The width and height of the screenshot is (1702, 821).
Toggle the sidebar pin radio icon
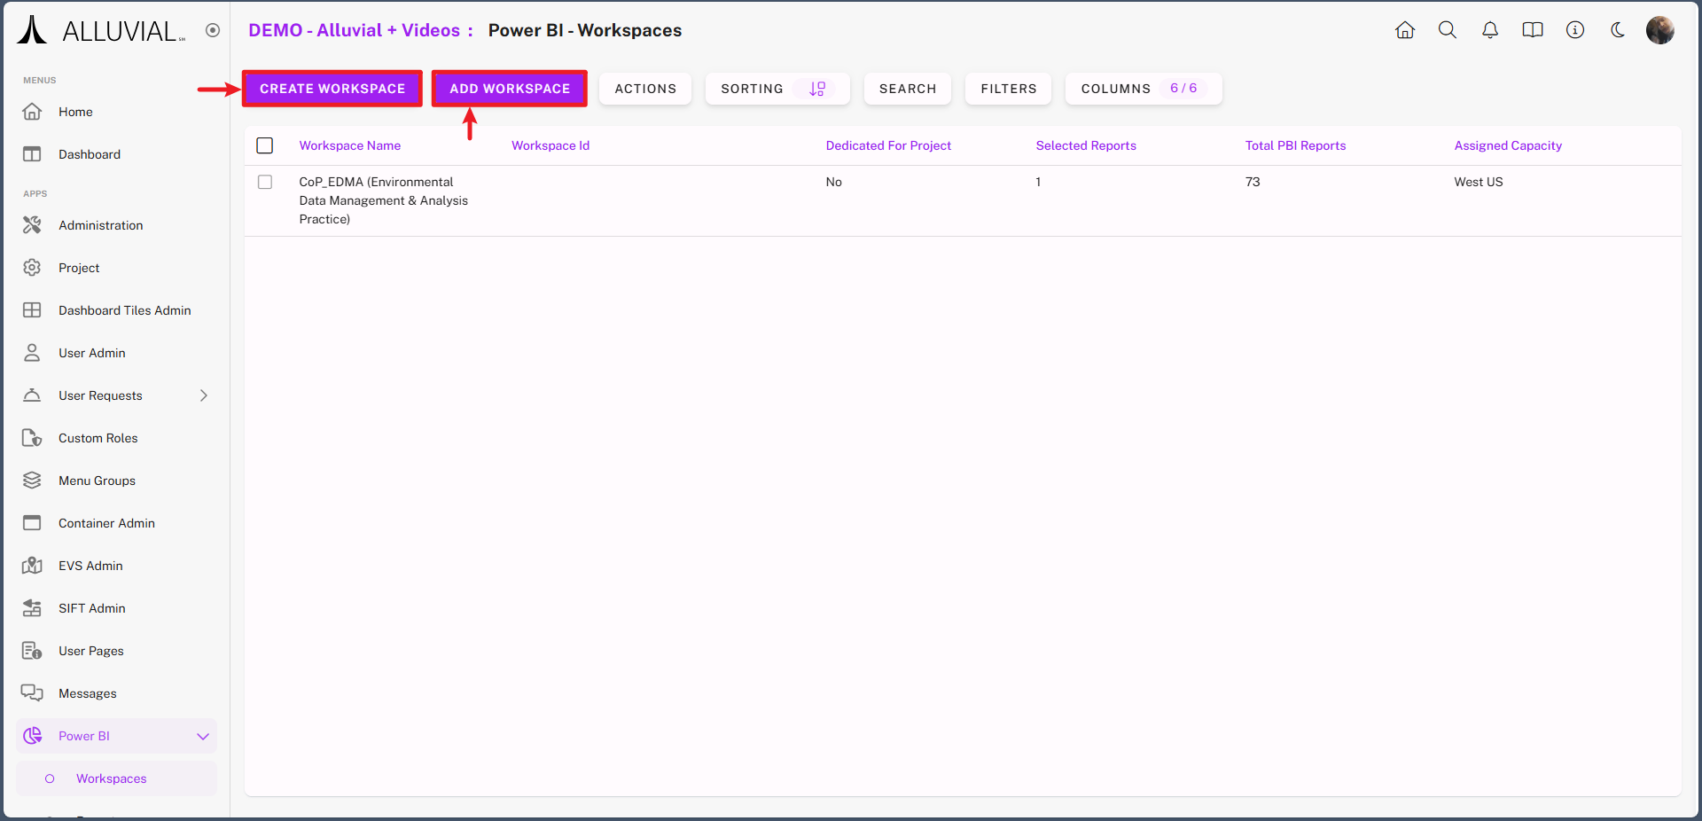(x=213, y=30)
